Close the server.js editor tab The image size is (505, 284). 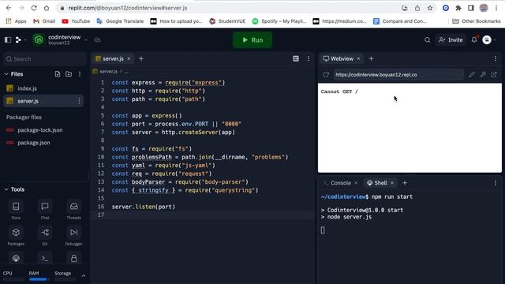pos(129,58)
